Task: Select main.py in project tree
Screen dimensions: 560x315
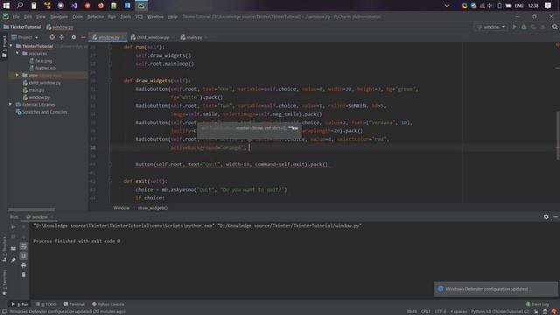Action: pos(36,90)
